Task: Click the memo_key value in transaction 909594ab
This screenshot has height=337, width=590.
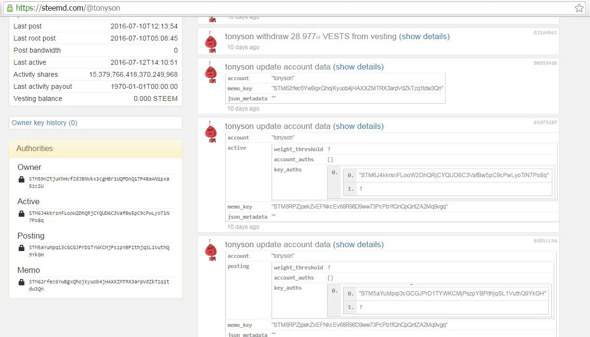Action: coord(357,88)
